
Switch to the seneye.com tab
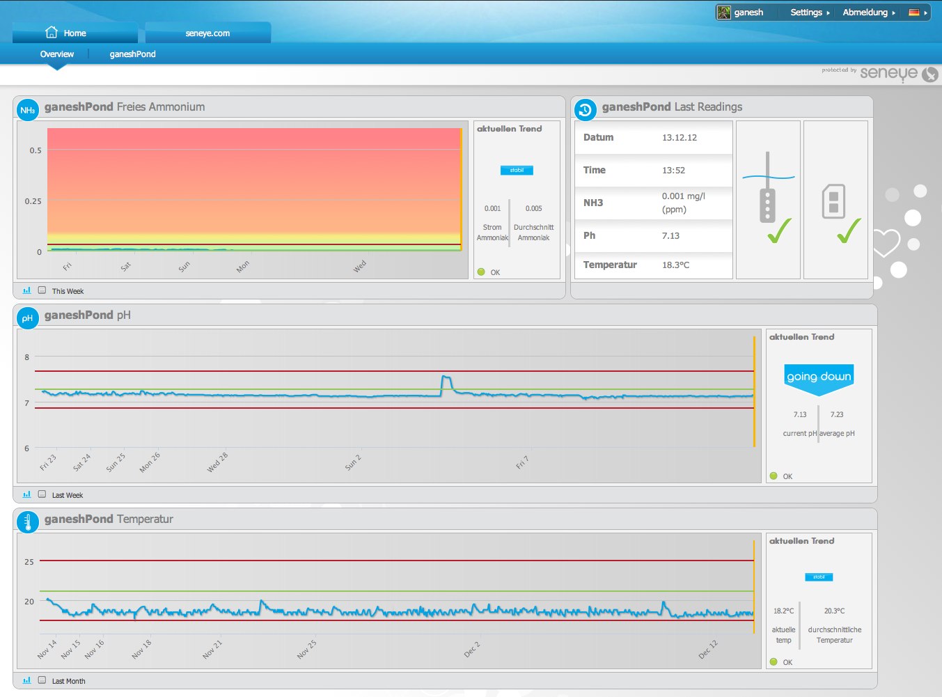tap(207, 33)
